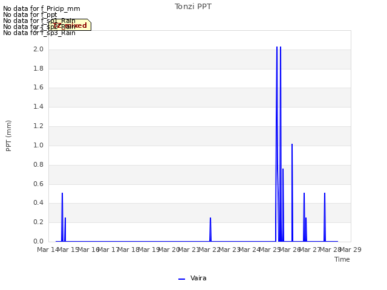Click the Time x-axis label
The height and width of the screenshot is (290, 387).
[x=342, y=259]
